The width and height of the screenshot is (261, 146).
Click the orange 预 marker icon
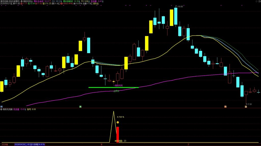pos(225,107)
